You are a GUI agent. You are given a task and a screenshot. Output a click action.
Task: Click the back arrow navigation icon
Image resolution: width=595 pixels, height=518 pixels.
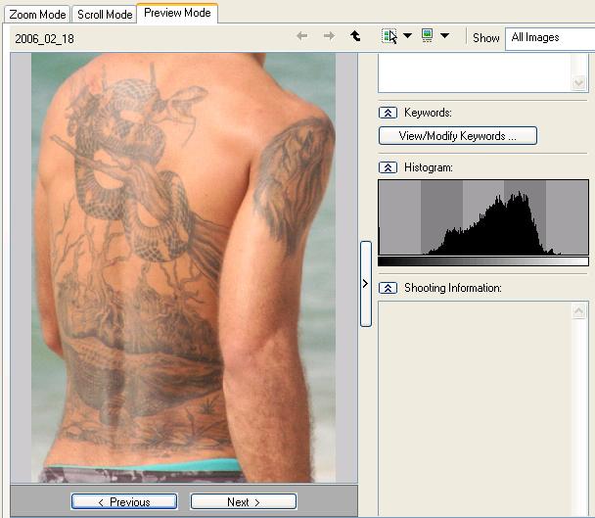tap(302, 36)
